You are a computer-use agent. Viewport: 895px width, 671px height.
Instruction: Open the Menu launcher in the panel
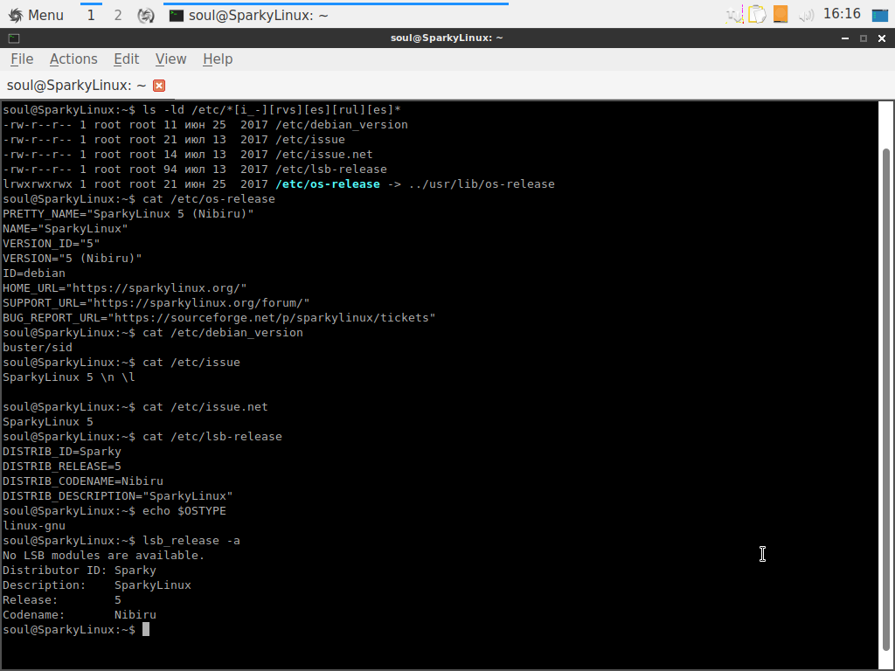tap(35, 15)
